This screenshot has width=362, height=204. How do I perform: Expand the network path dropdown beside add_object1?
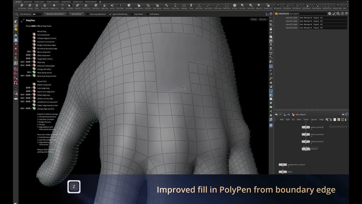[339, 114]
